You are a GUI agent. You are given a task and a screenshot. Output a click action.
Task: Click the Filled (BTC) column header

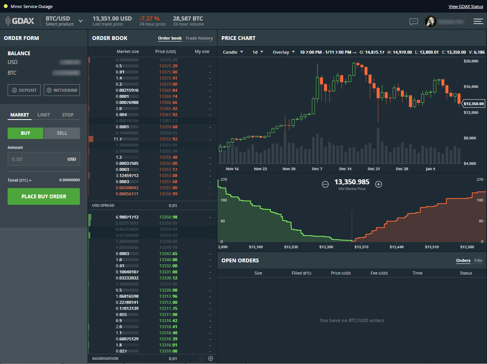(301, 273)
